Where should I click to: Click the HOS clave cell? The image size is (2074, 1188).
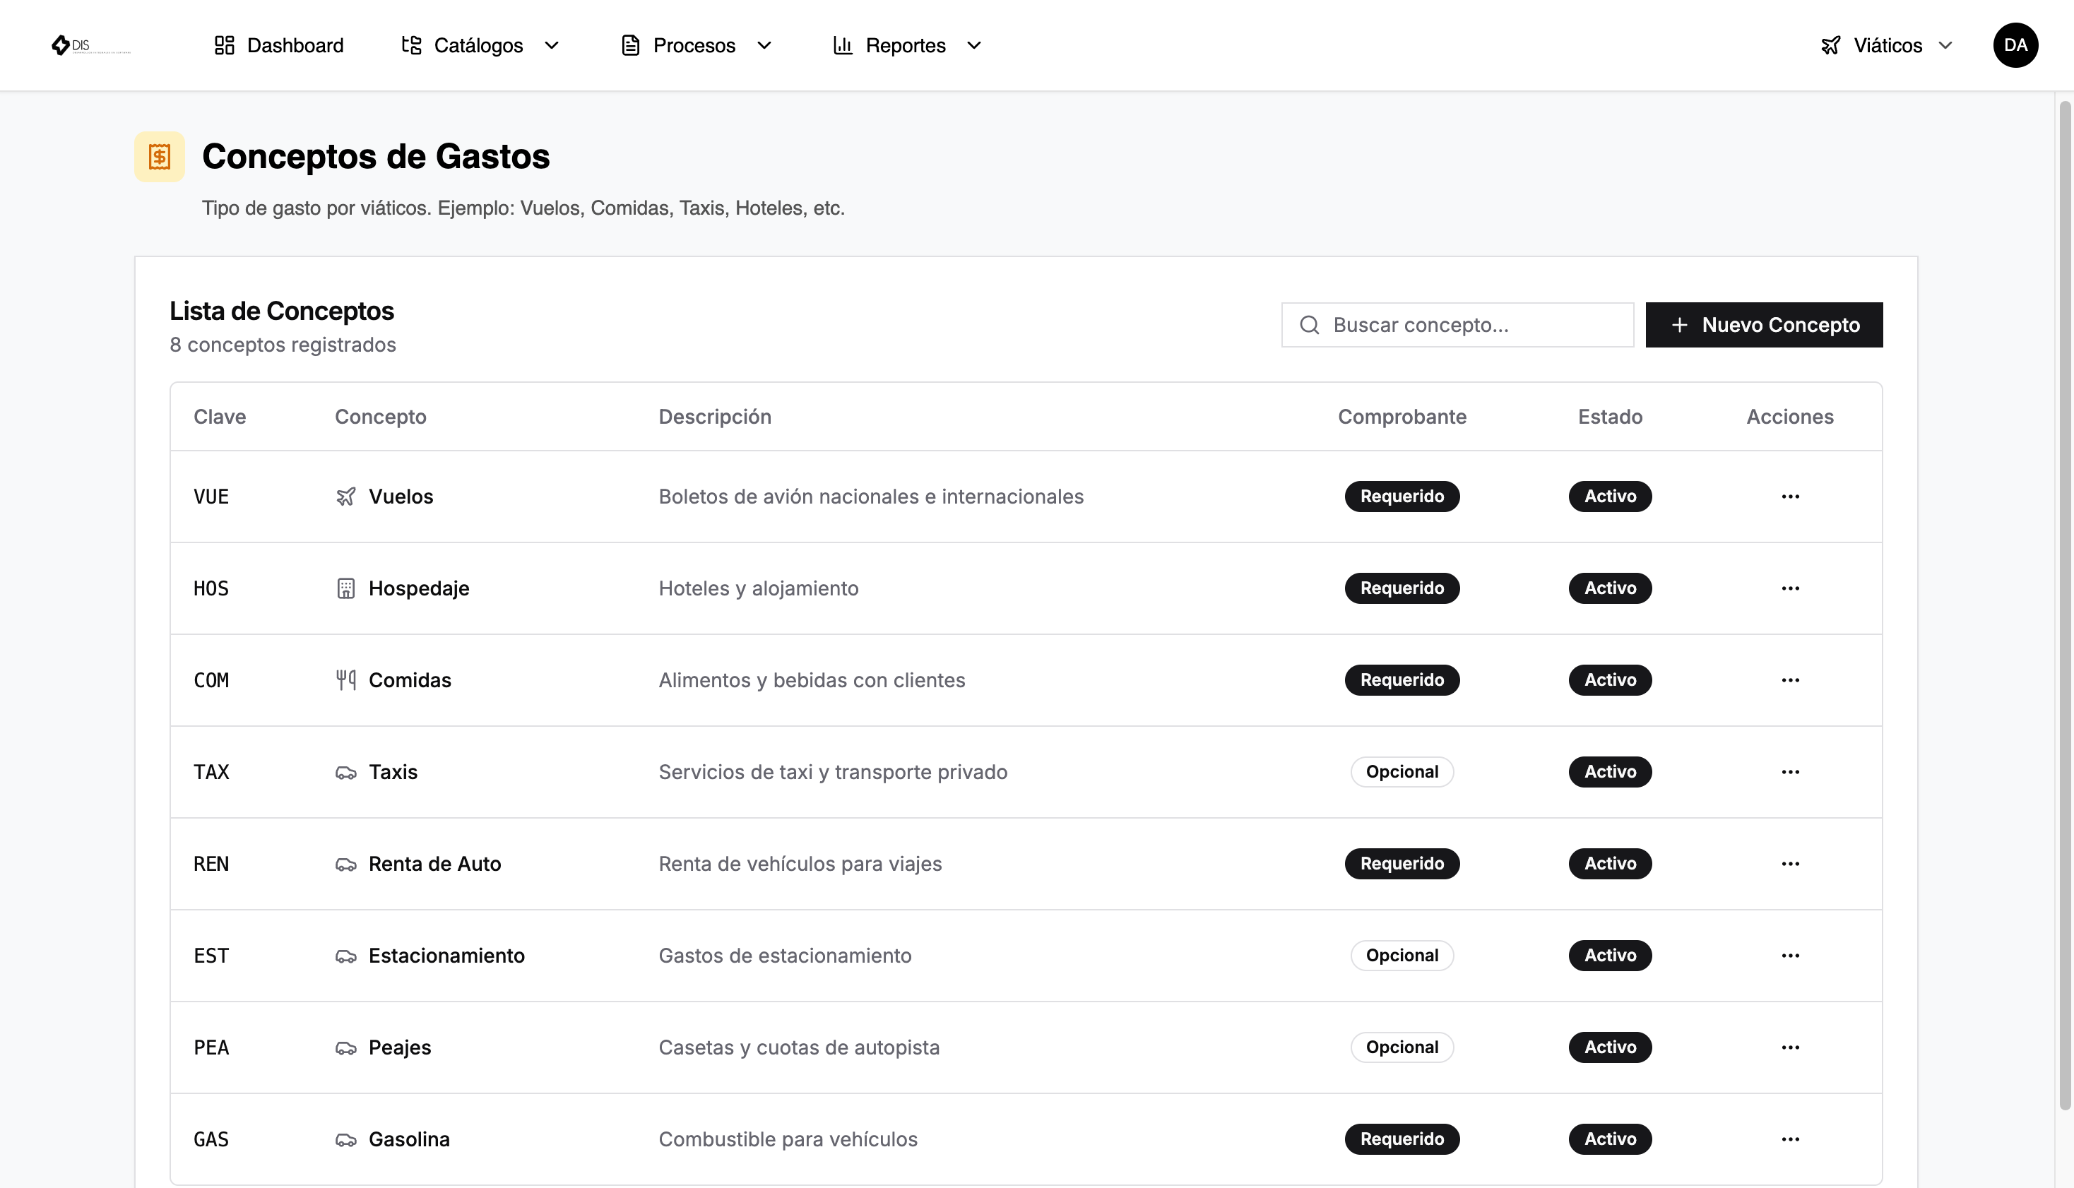tap(211, 588)
